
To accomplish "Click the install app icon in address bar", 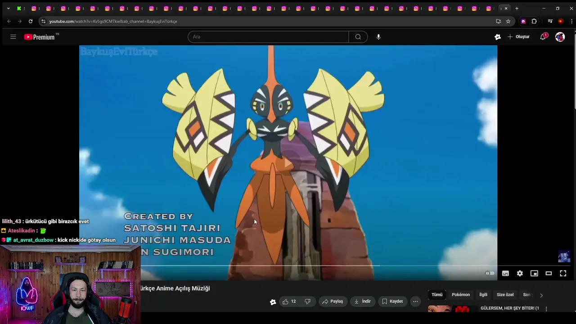I will point(498,21).
